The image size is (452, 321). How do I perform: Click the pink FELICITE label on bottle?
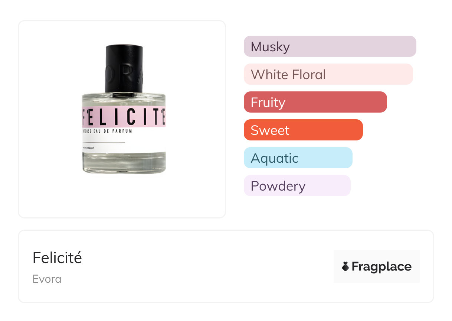[124, 117]
